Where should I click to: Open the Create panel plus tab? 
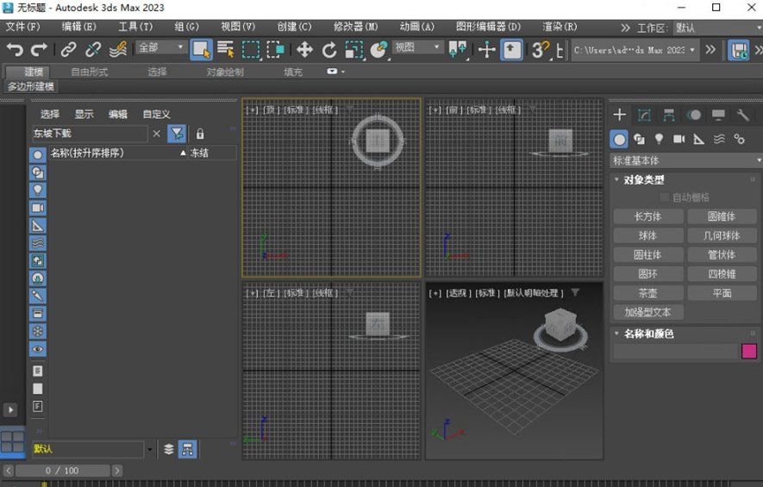point(619,115)
